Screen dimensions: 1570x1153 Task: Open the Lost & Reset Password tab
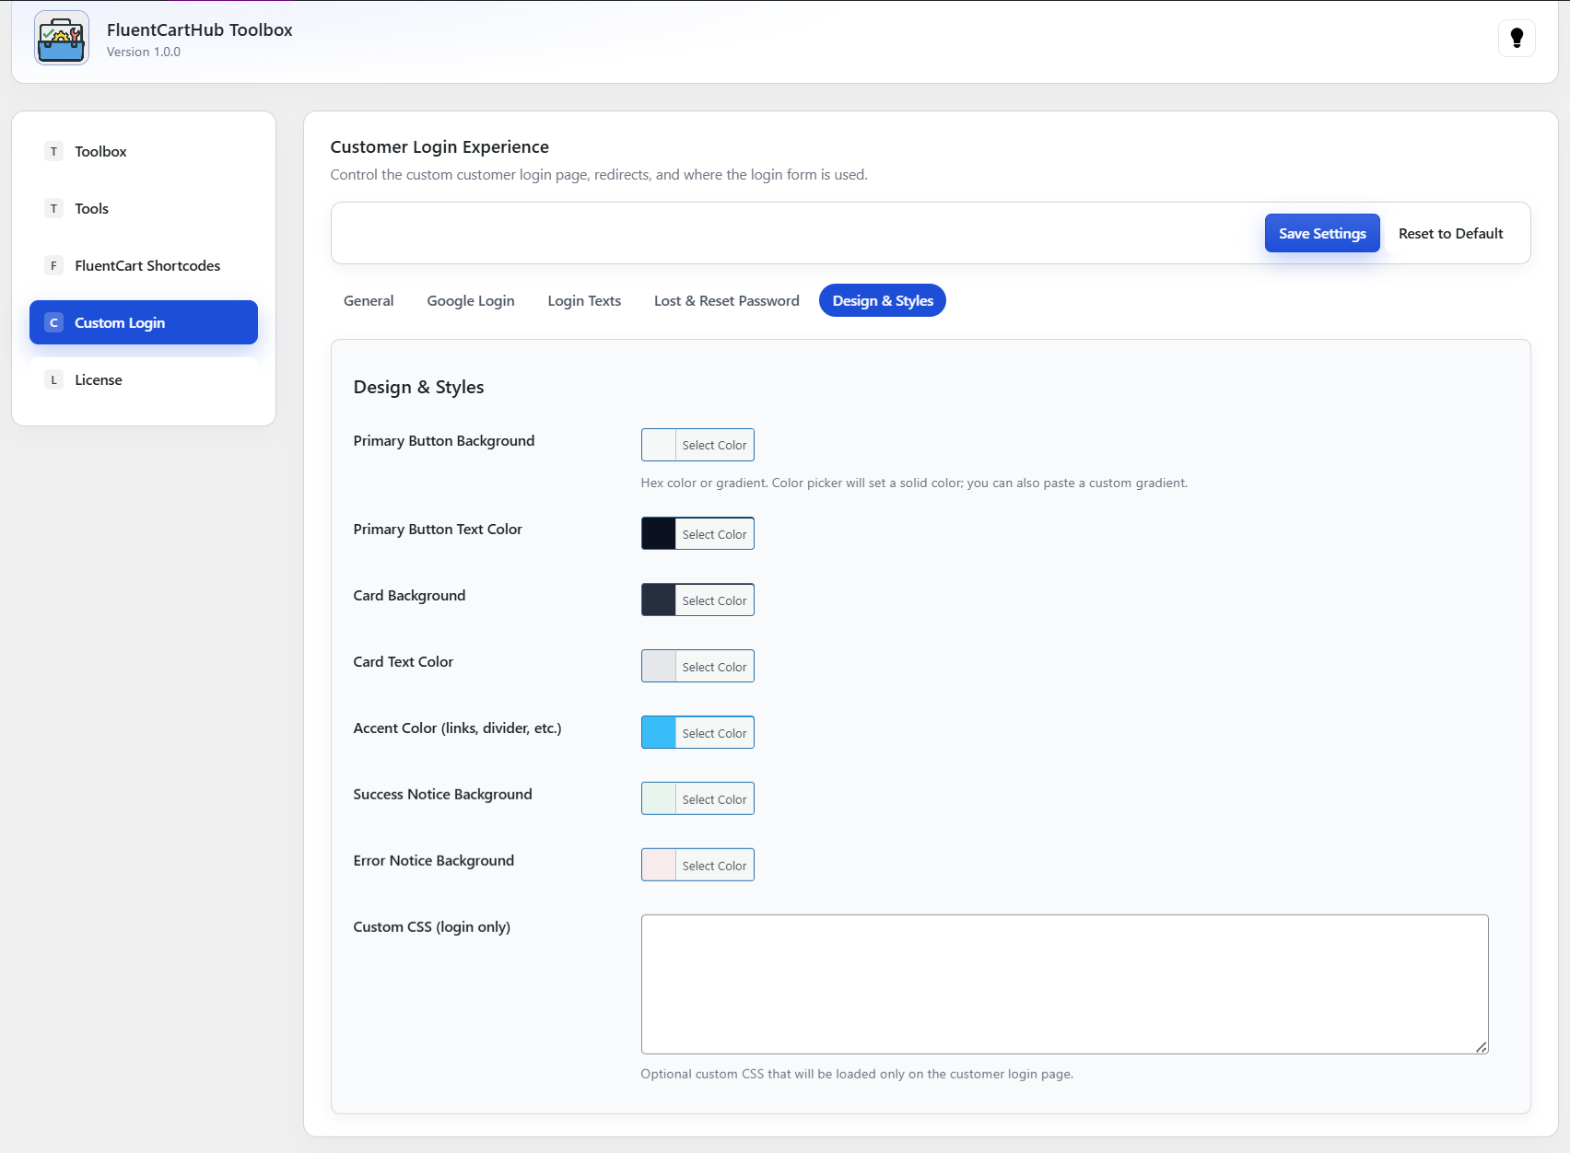[726, 301]
